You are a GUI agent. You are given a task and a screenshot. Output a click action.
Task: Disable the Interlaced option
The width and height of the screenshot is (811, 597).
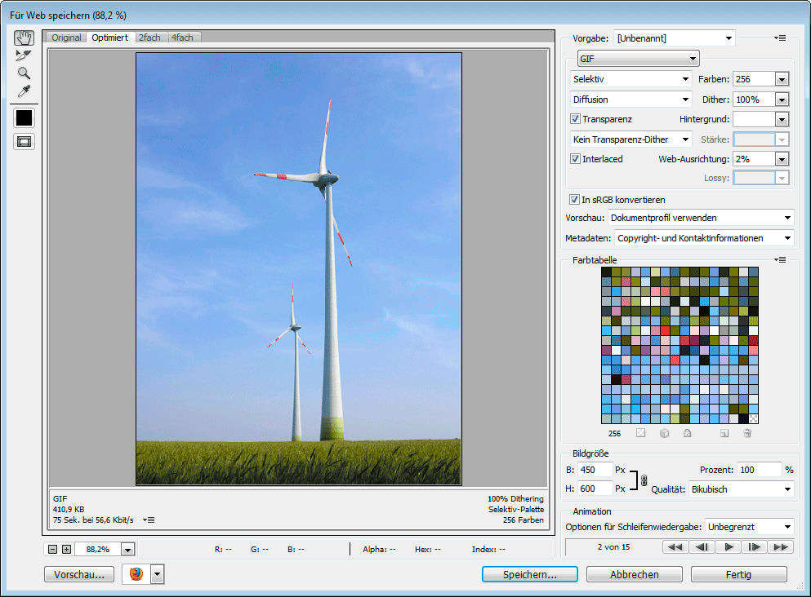(x=575, y=159)
